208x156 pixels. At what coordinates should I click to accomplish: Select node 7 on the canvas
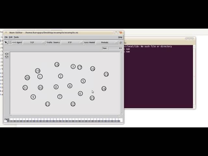[60, 97]
